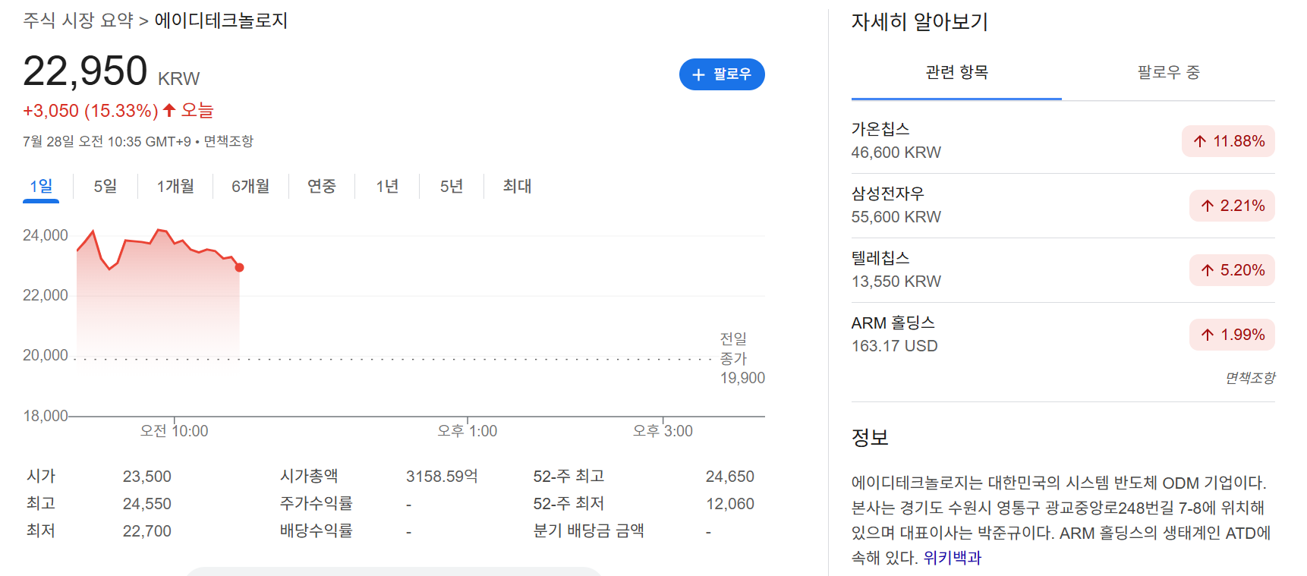Click the 2.21% change badge for 삼성전자우
Image resolution: width=1307 pixels, height=576 pixels.
pyautogui.click(x=1232, y=206)
